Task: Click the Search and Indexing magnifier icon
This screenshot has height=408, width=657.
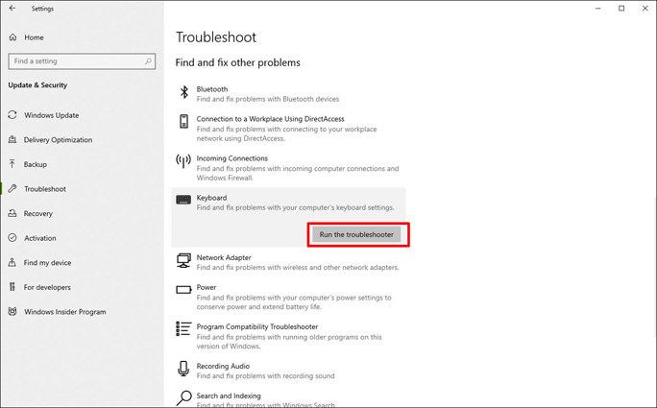Action: coord(184,397)
